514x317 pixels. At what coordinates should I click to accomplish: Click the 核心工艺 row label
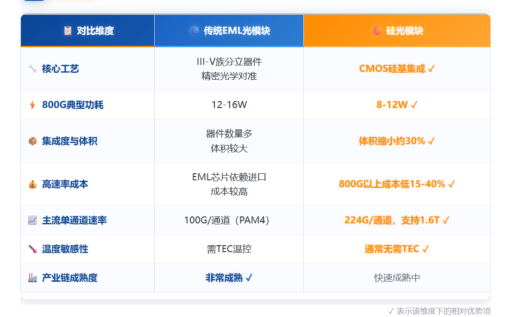60,69
